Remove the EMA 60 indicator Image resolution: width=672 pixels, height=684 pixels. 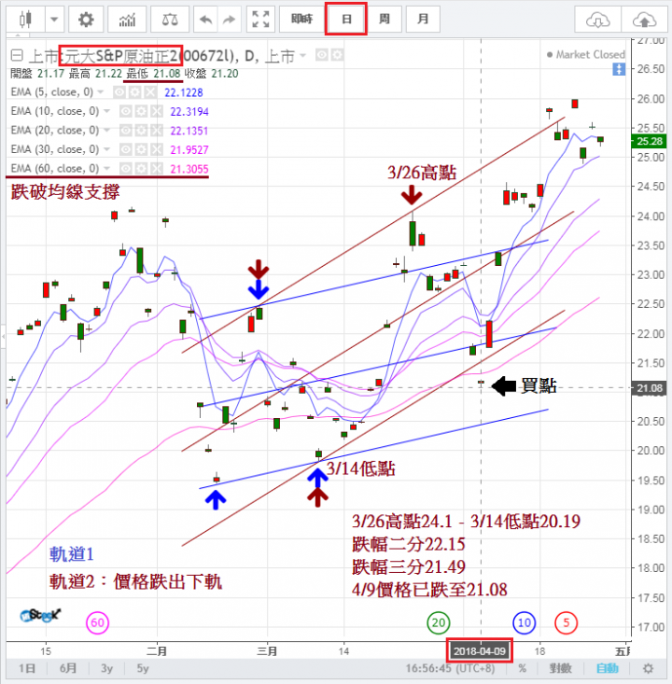(x=156, y=168)
